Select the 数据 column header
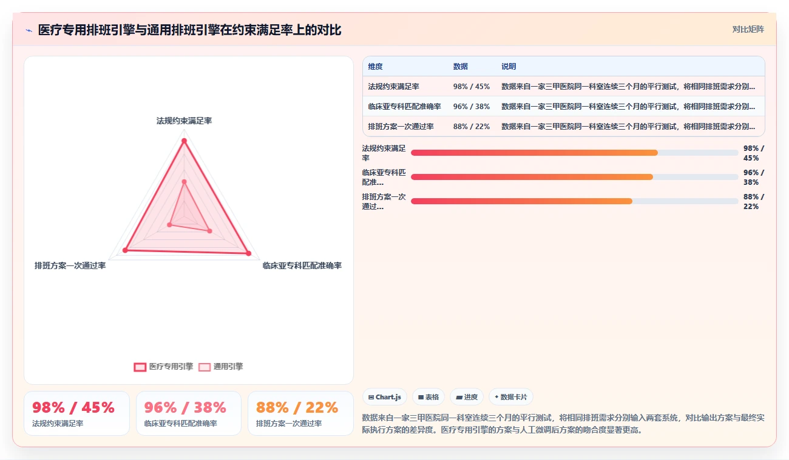 click(x=461, y=67)
